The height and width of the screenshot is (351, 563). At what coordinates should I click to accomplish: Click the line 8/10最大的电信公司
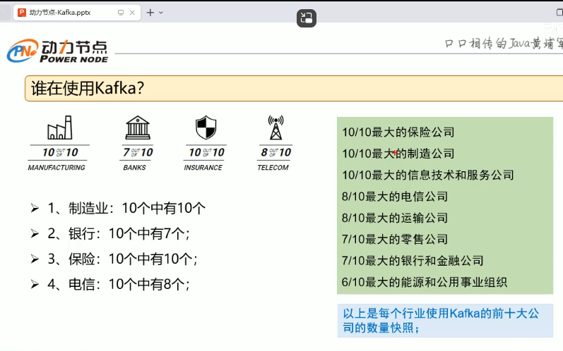pyautogui.click(x=395, y=197)
